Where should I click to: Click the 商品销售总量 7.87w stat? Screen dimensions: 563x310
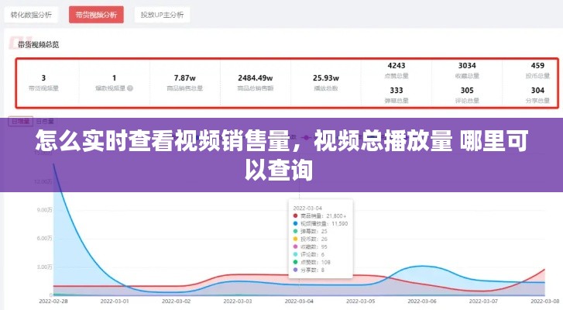(x=184, y=83)
